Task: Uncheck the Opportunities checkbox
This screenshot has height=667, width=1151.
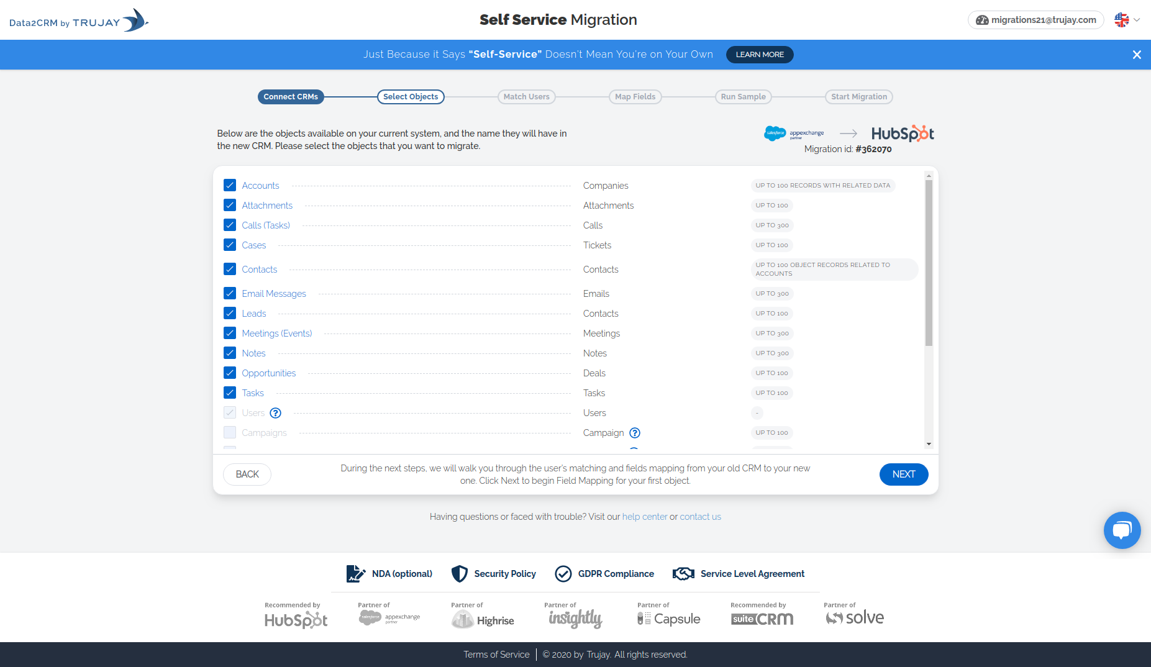Action: coord(230,373)
